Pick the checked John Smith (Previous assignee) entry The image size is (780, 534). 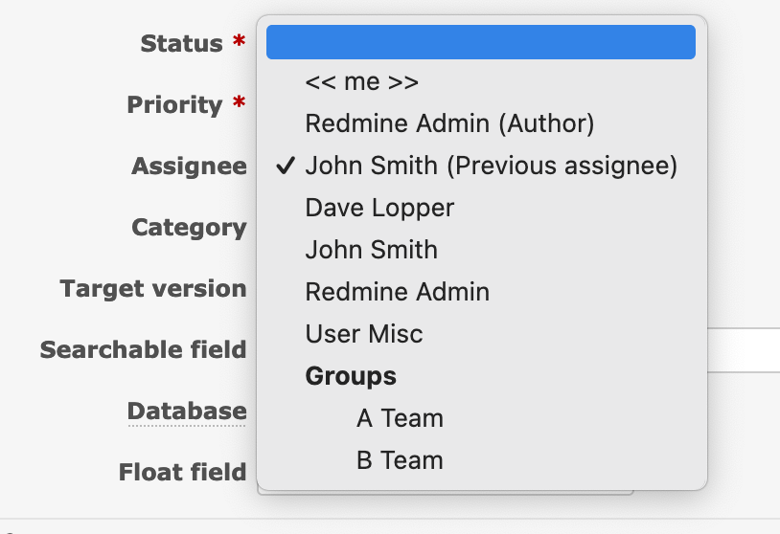[x=491, y=166]
